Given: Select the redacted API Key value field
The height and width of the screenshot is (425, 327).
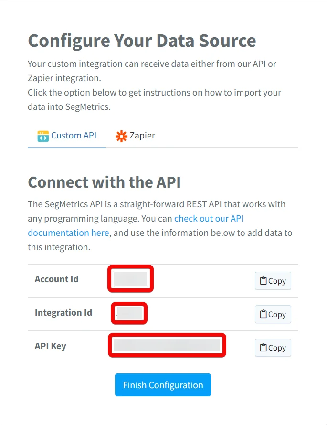Looking at the screenshot, I should 167,345.
